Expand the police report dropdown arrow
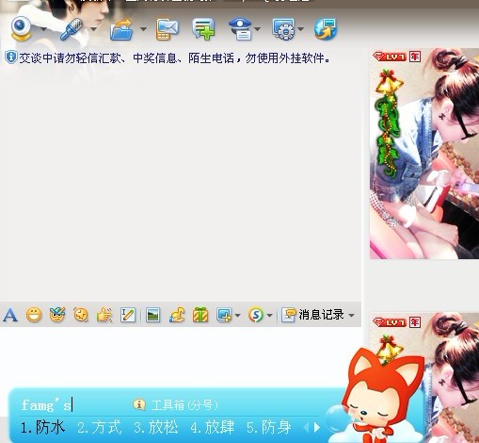479x443 pixels. pyautogui.click(x=258, y=29)
